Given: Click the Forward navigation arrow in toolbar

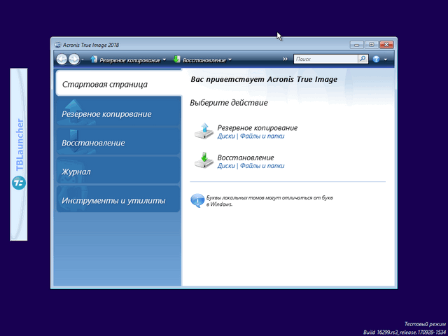Looking at the screenshot, I should [x=73, y=59].
